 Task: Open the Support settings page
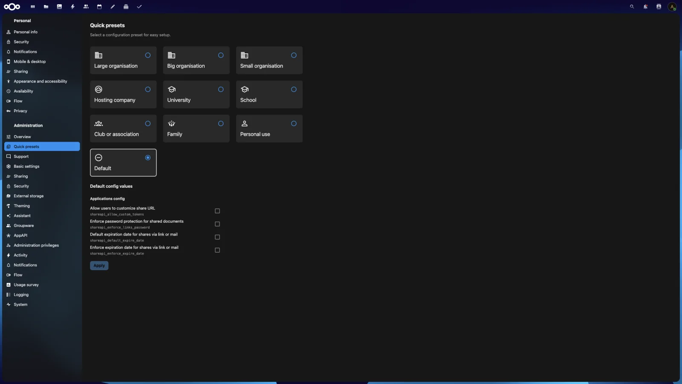(42, 157)
